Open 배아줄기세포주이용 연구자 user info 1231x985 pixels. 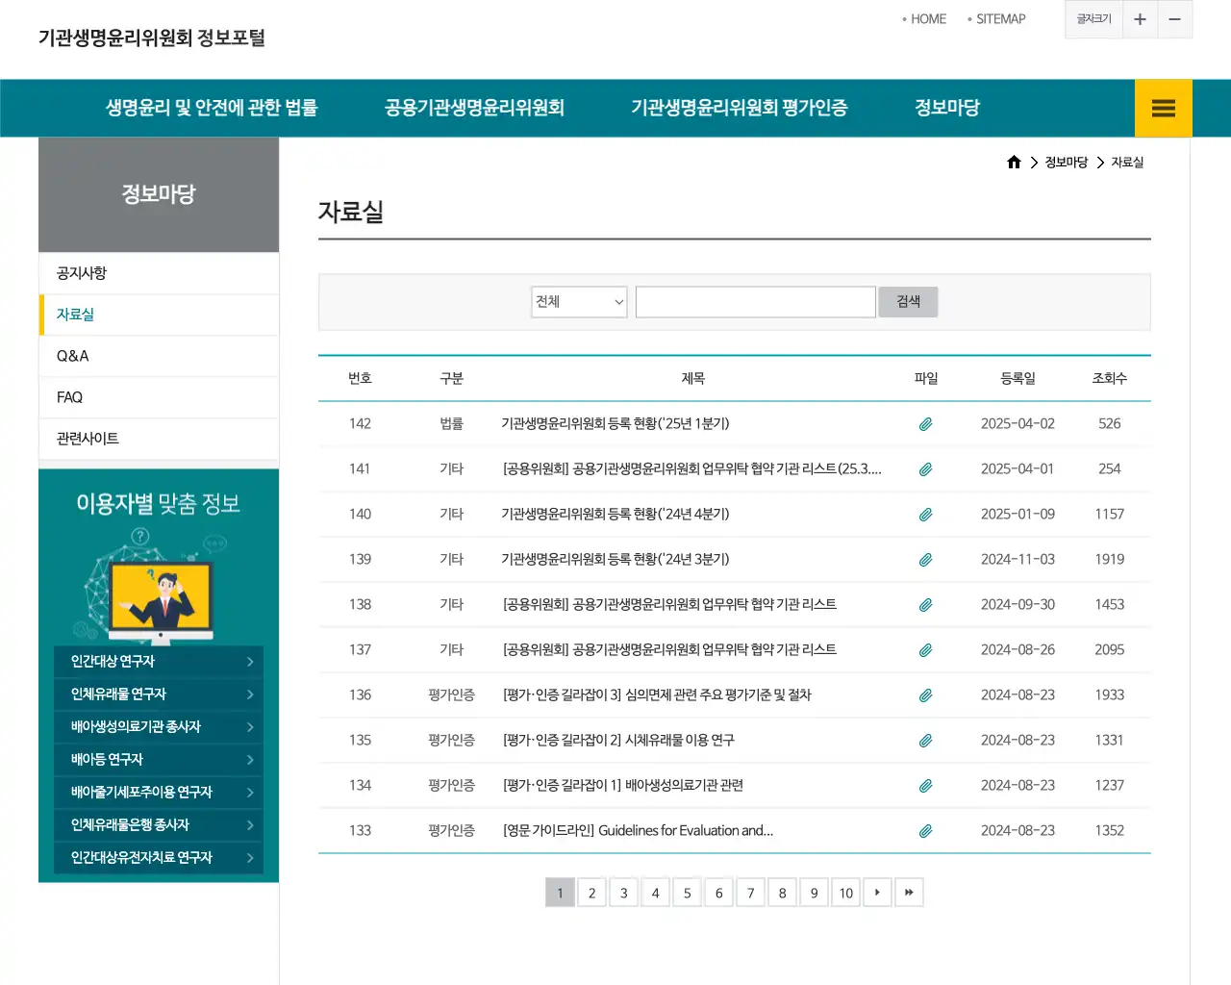pyautogui.click(x=159, y=793)
